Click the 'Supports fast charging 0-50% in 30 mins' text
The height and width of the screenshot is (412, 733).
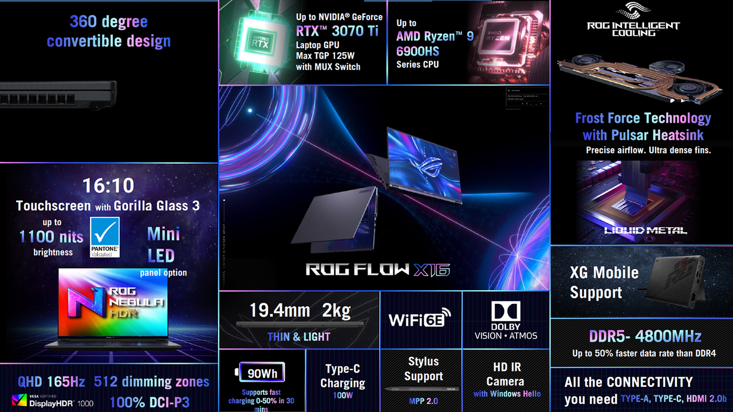click(x=261, y=401)
